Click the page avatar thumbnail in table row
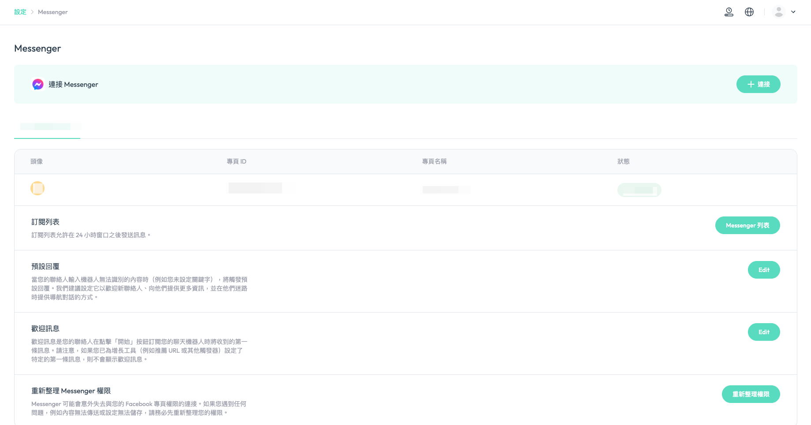The height and width of the screenshot is (425, 811). click(x=37, y=188)
